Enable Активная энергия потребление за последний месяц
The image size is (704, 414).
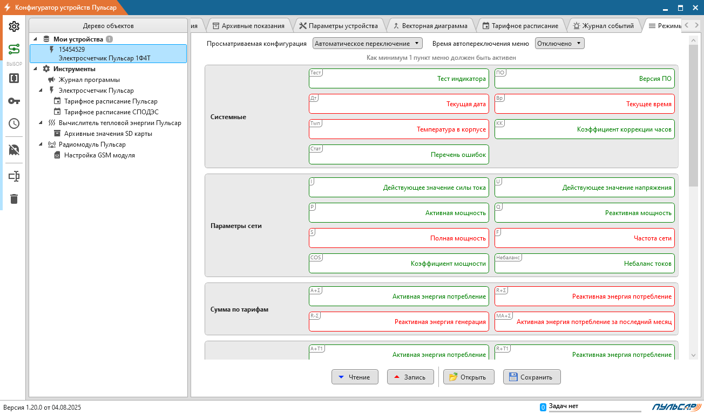(x=585, y=321)
